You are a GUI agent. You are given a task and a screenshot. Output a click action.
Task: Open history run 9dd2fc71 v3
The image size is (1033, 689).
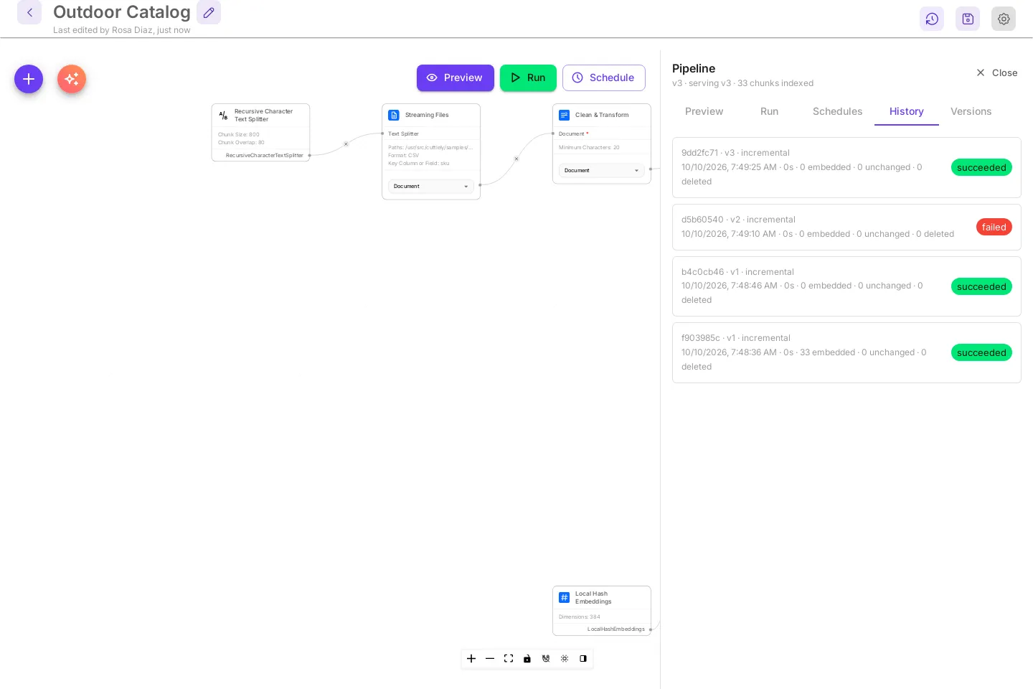[x=846, y=167]
